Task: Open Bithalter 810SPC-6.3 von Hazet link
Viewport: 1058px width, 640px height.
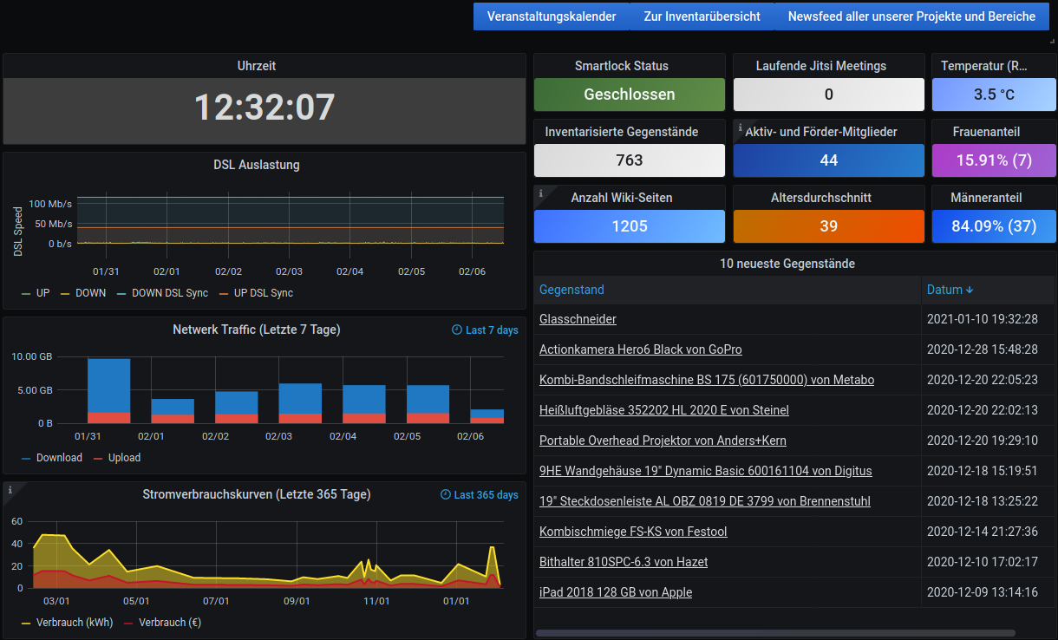Action: click(x=624, y=562)
